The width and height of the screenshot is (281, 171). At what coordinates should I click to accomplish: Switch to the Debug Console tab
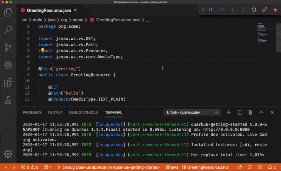[83, 112]
